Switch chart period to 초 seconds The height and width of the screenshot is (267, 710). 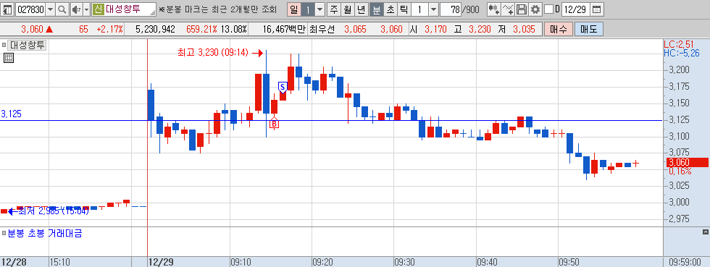[x=390, y=9]
